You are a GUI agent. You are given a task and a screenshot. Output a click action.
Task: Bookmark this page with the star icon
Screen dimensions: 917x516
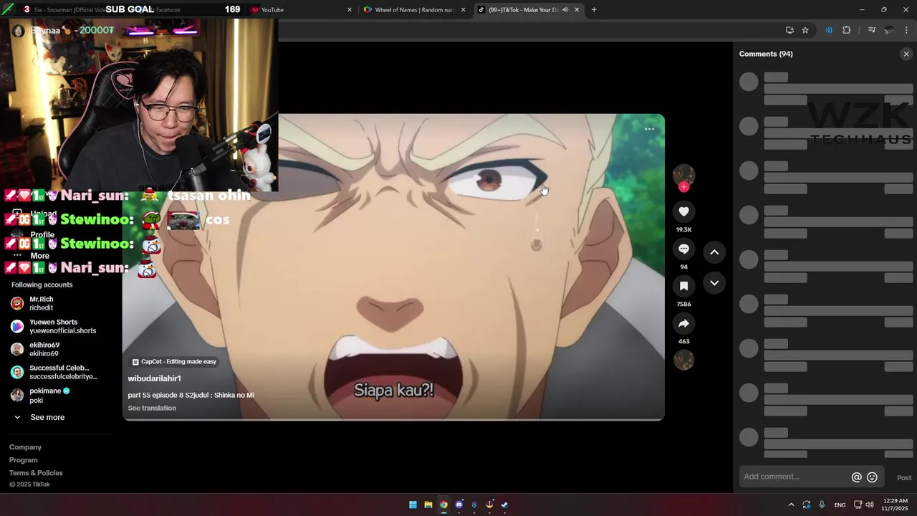(x=805, y=30)
